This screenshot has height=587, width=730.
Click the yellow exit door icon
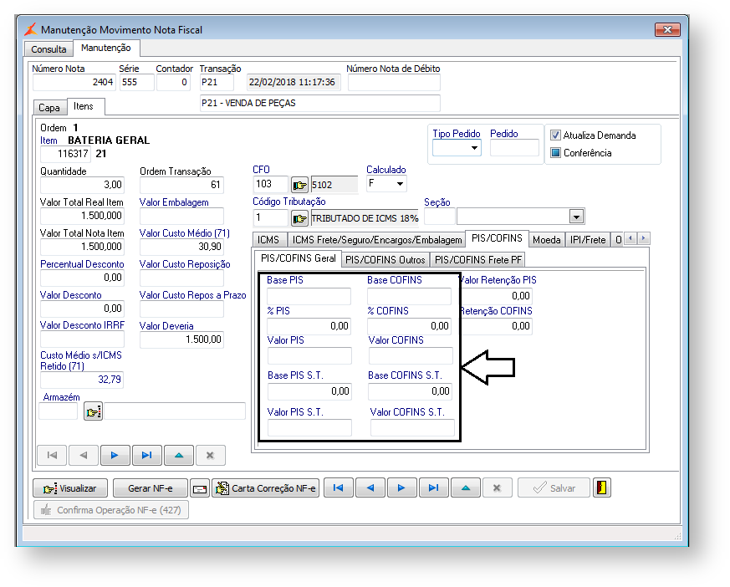coord(600,487)
